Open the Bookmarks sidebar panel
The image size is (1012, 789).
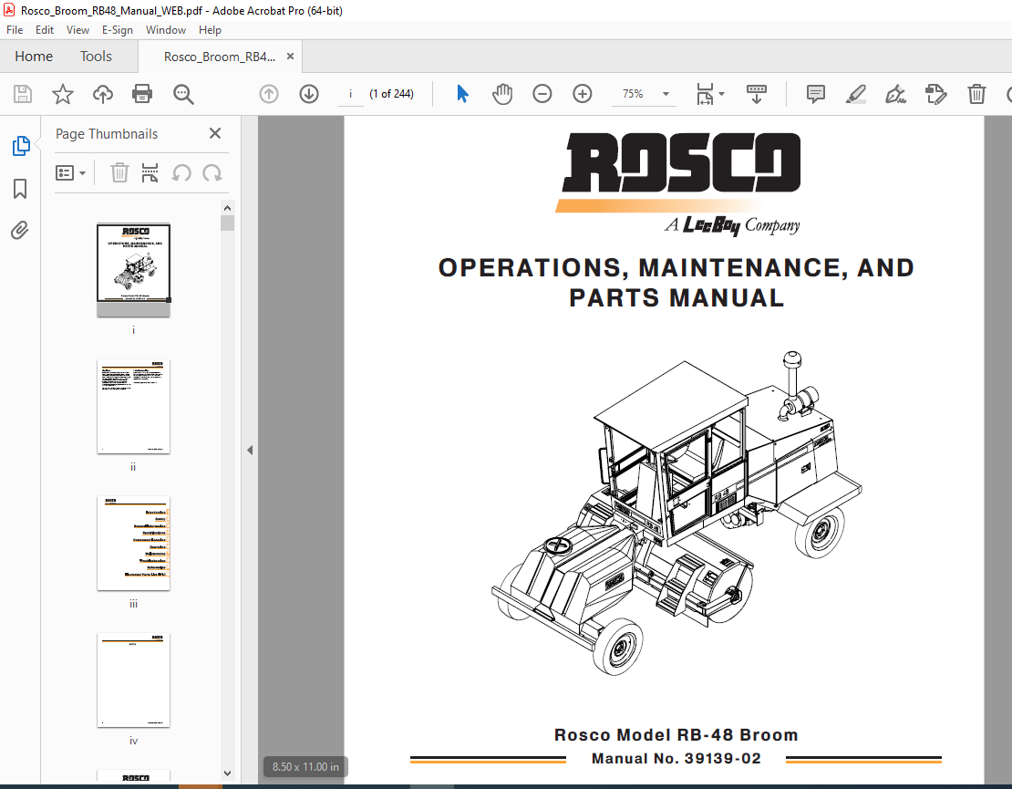20,189
